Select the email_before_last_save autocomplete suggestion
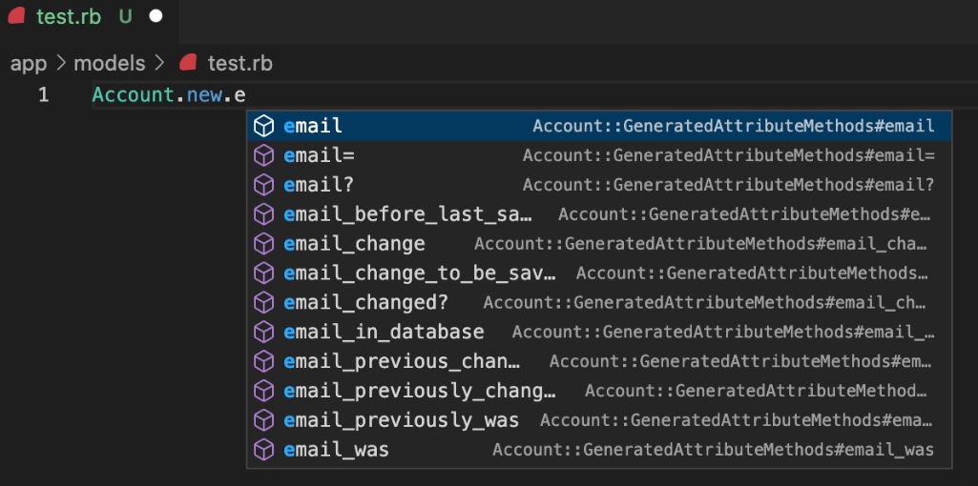 pos(407,214)
